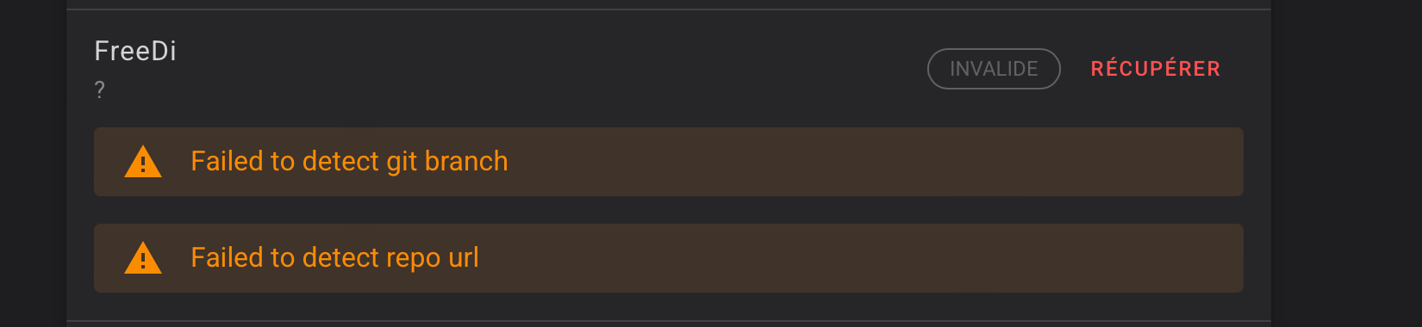Click blank space between FreeDi and INVALIDE chip

click(x=552, y=69)
